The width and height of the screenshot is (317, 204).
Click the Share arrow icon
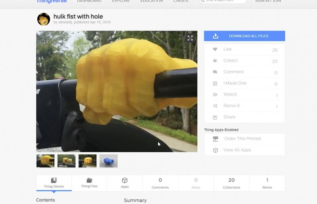[x=215, y=117]
